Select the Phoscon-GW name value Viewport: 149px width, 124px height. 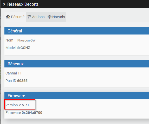pyautogui.click(x=27, y=40)
